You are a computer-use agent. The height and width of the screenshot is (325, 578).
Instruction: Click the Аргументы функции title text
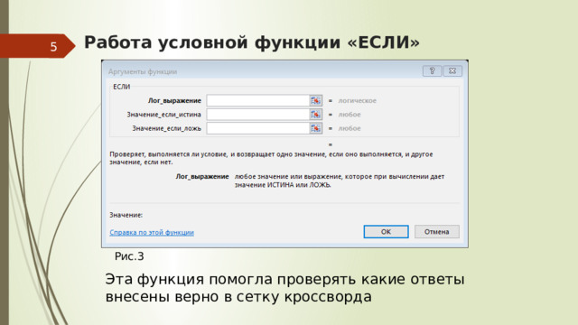tap(143, 72)
